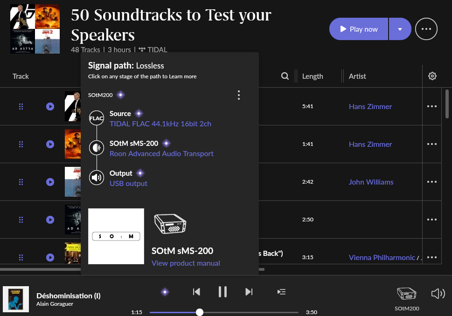Select the SOtM200 zone device icon
This screenshot has height=316, width=452.
(406, 294)
